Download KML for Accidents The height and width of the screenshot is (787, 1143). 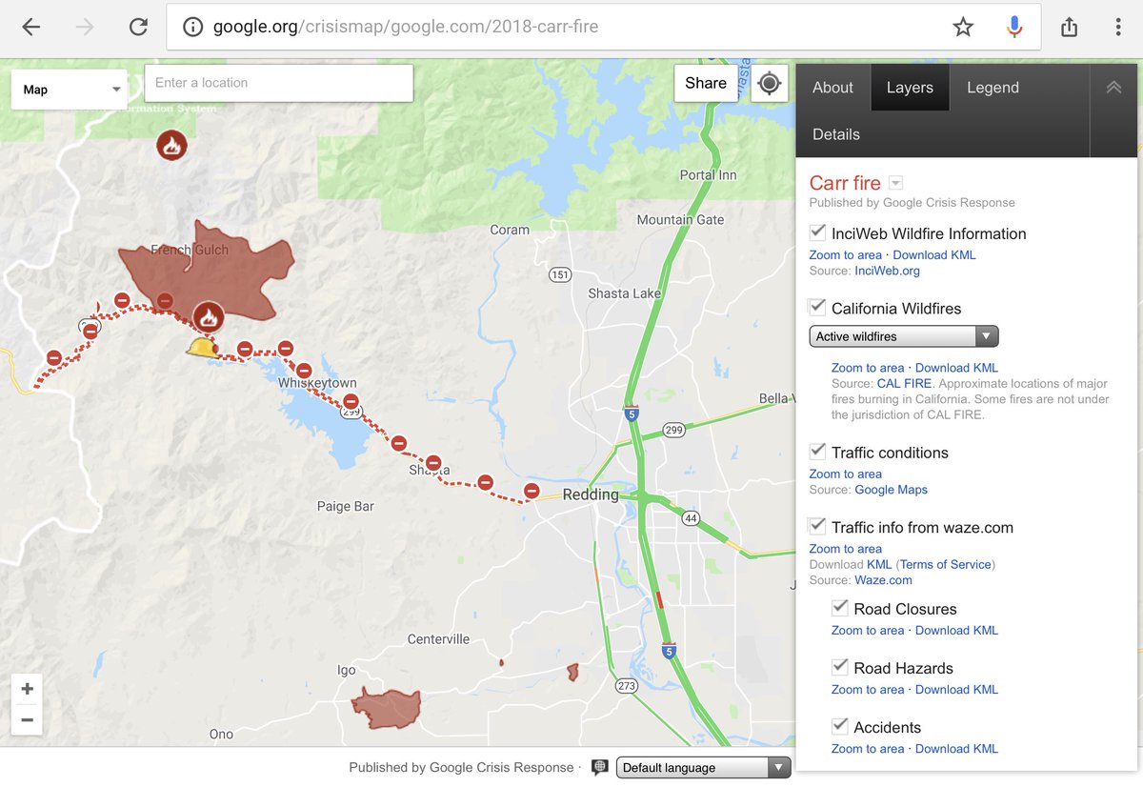[x=956, y=748]
